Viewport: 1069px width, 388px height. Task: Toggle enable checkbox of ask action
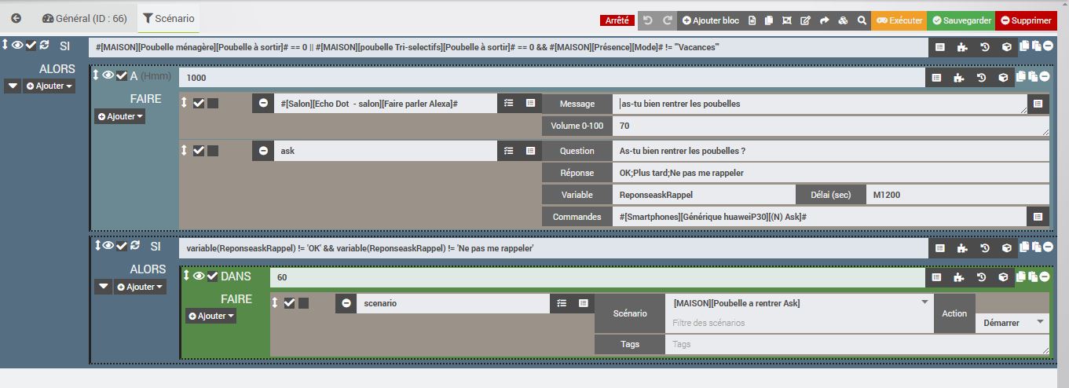(199, 150)
